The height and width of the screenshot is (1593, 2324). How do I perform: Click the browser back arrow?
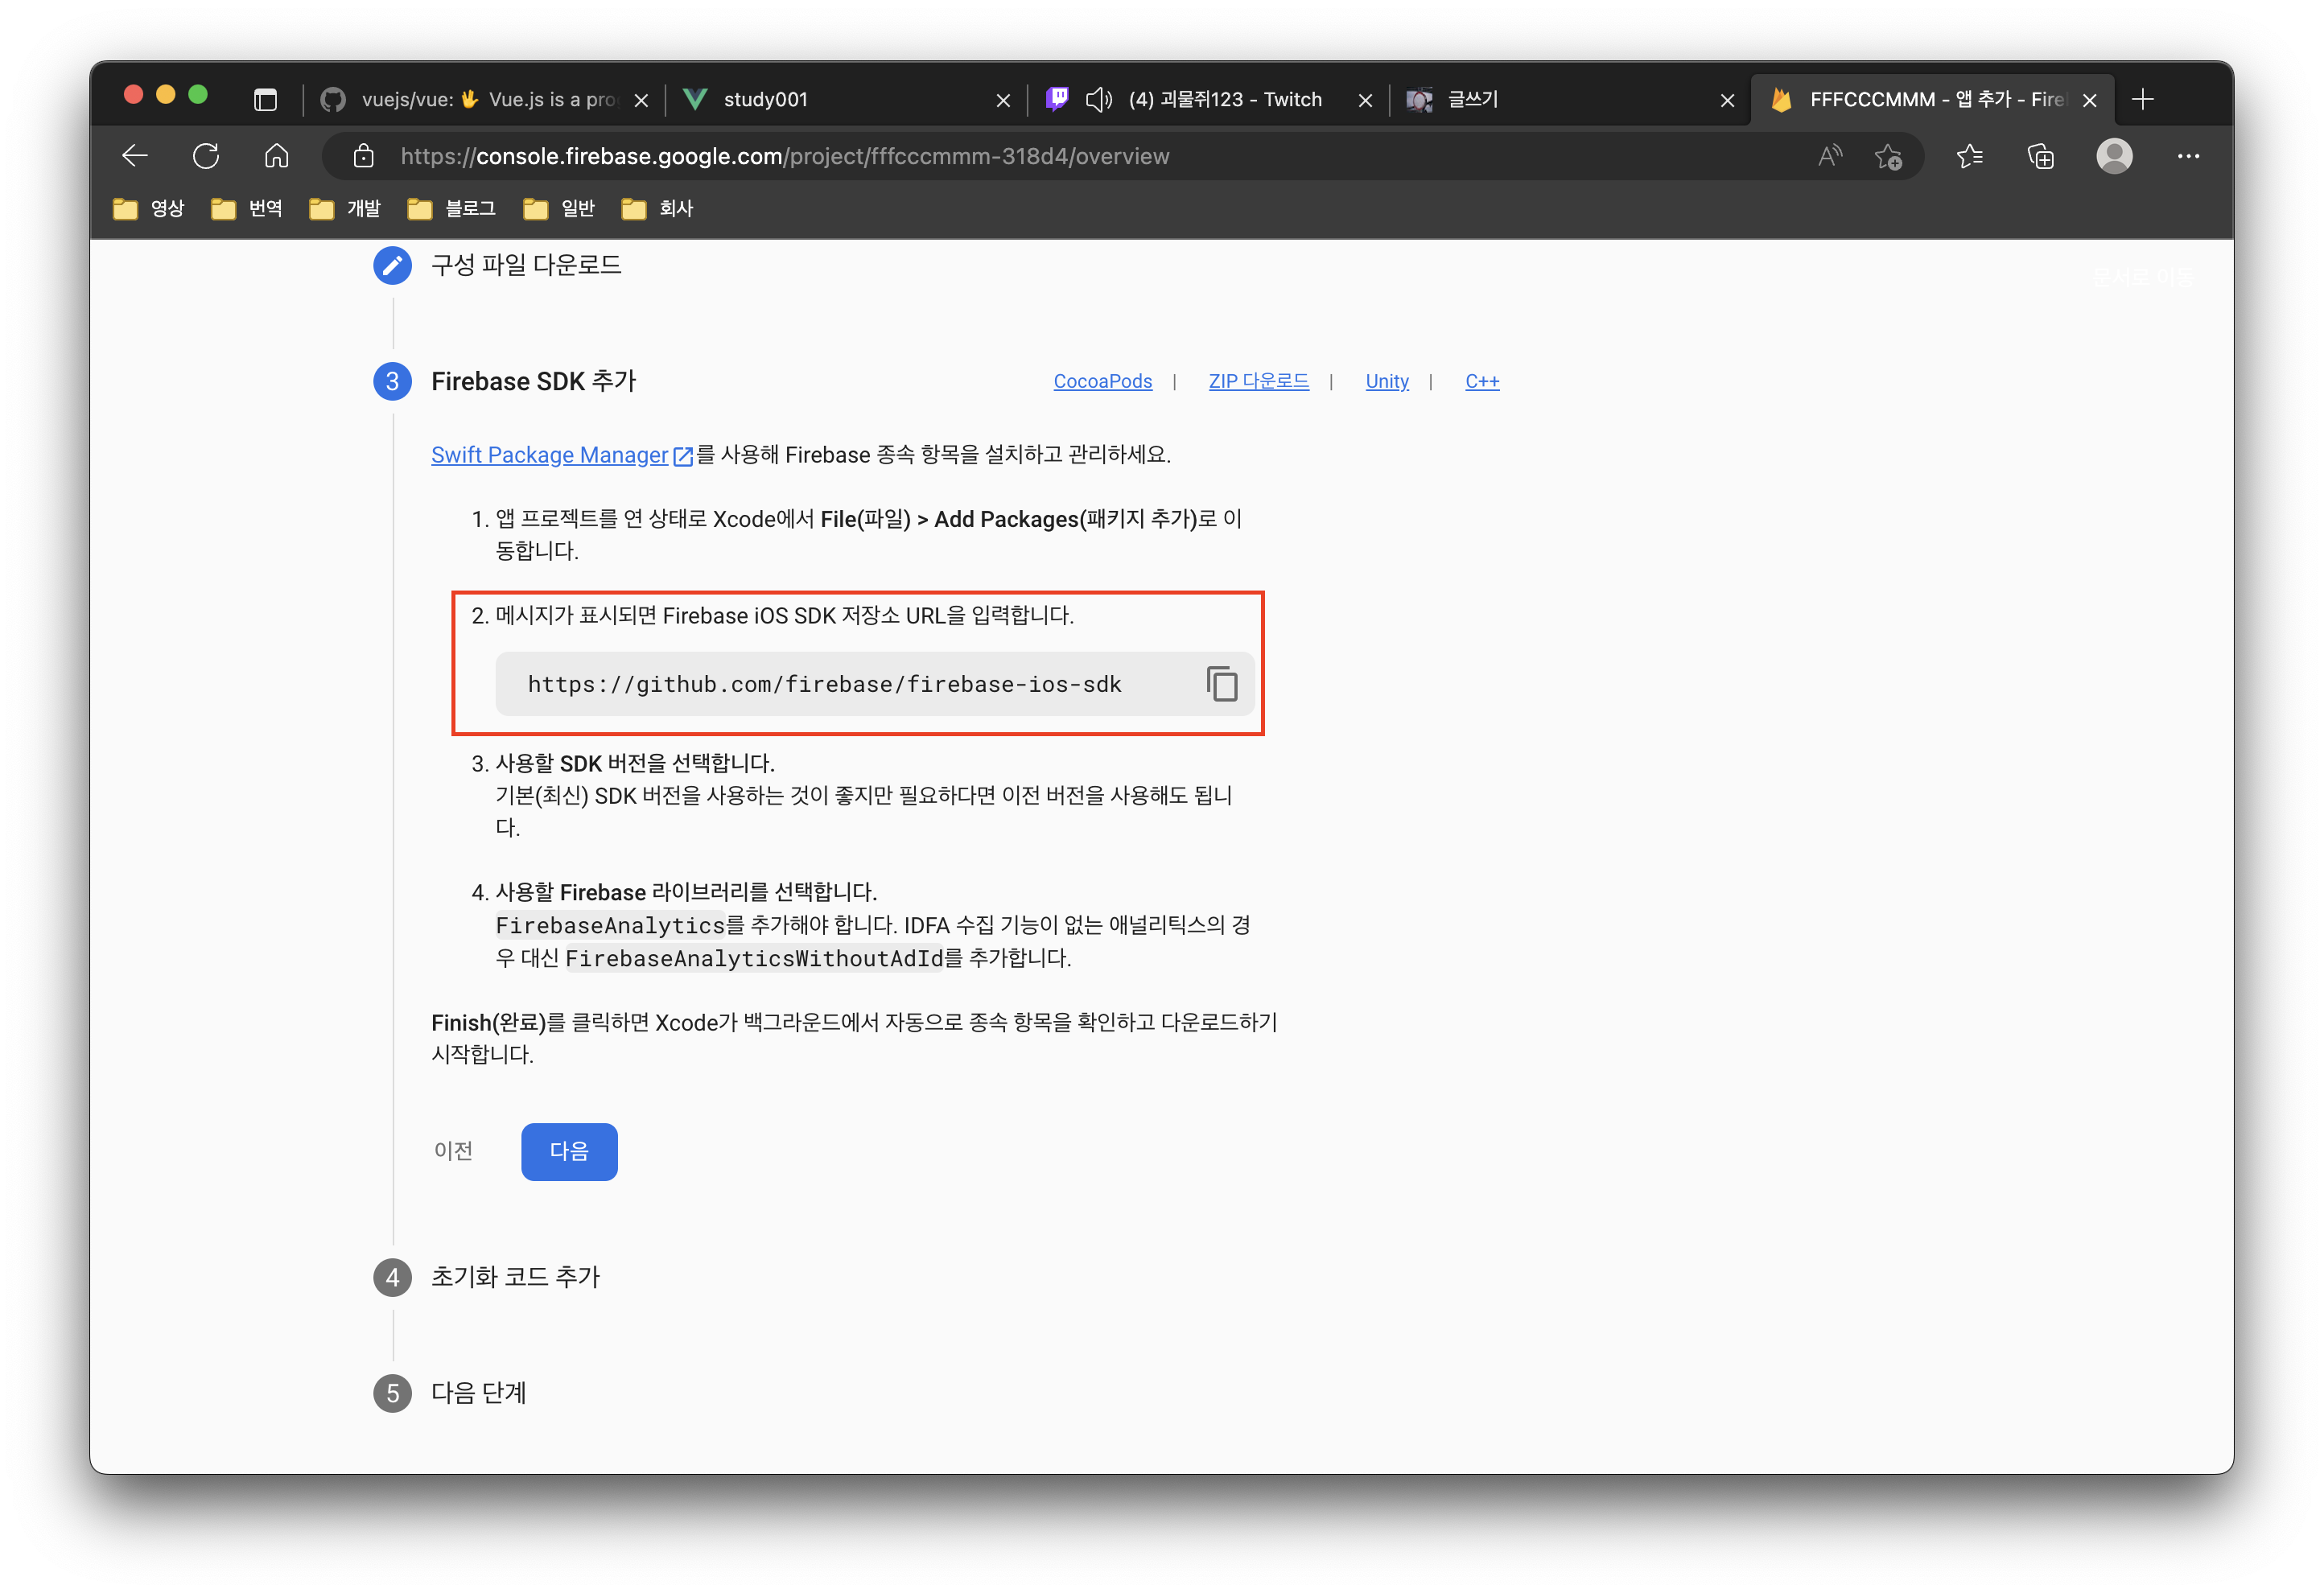point(135,156)
